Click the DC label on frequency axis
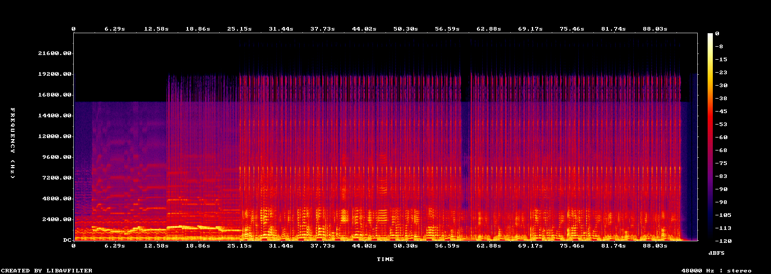Image resolution: width=771 pixels, height=274 pixels. (x=67, y=240)
